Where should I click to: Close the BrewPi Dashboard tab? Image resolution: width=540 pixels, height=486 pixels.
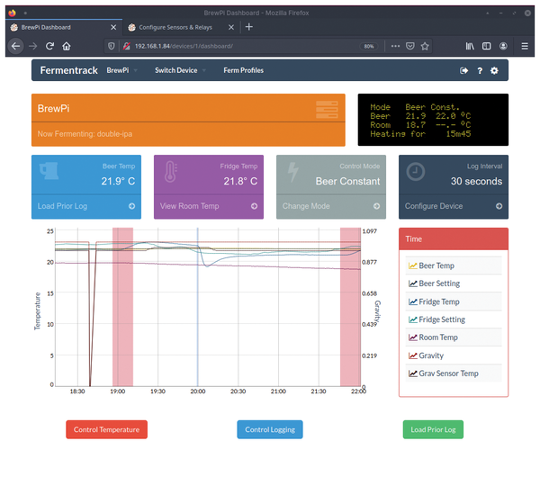[x=113, y=27]
